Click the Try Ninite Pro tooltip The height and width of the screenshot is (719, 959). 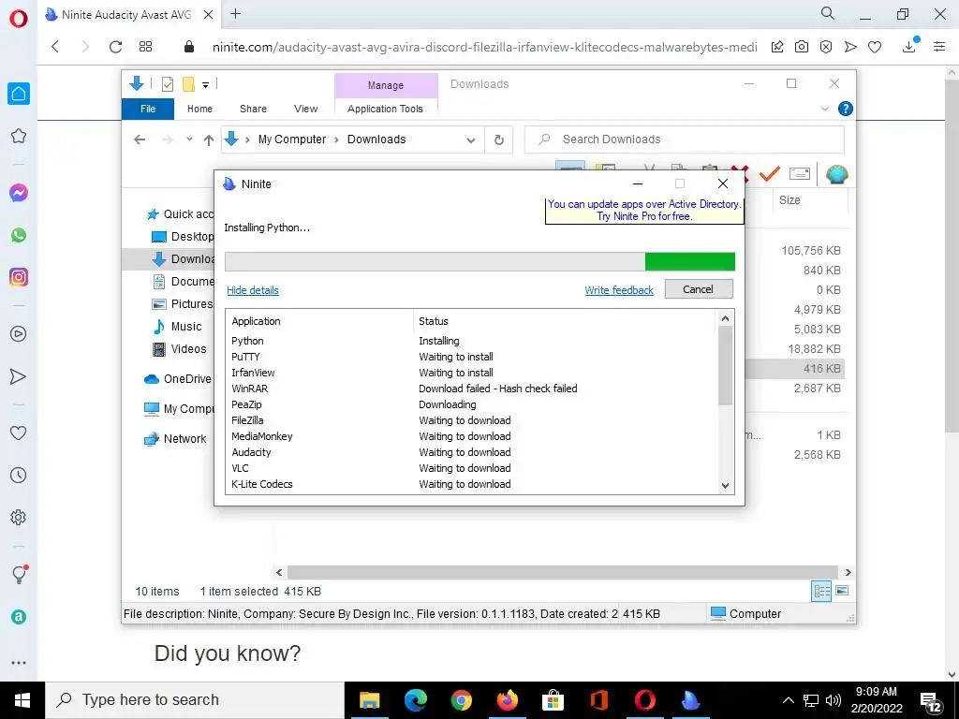pyautogui.click(x=644, y=211)
